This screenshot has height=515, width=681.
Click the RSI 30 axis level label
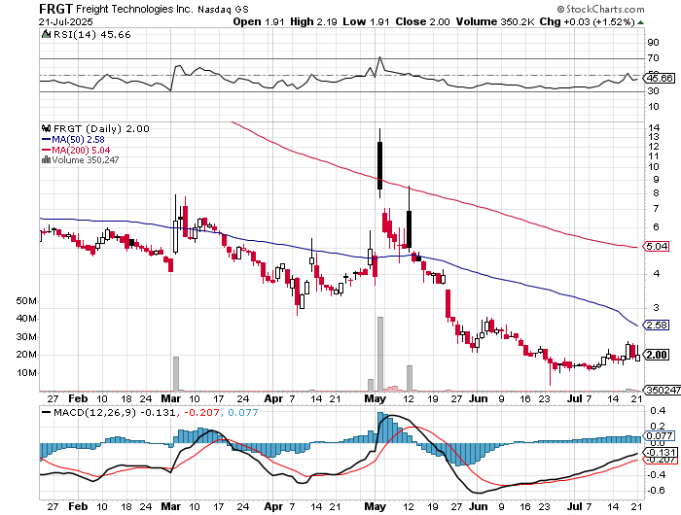pyautogui.click(x=653, y=91)
